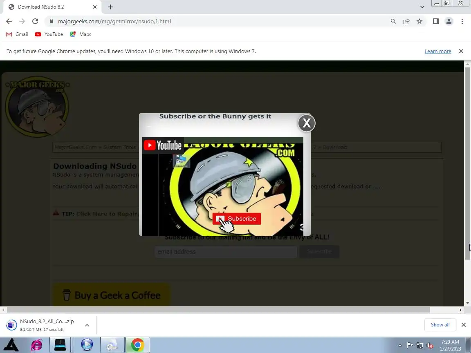471x353 pixels.
Task: Open the network tray icon
Action: click(419, 346)
